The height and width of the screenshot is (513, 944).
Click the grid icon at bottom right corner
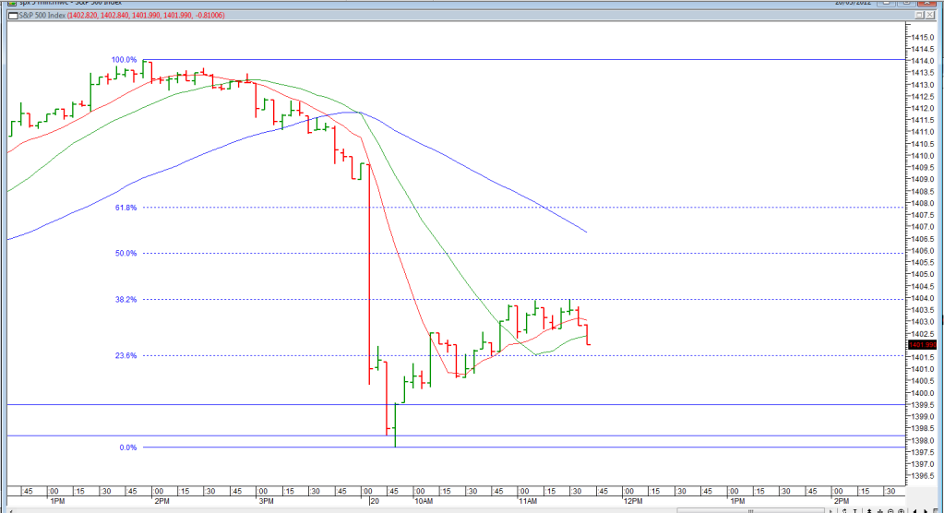pos(936,510)
